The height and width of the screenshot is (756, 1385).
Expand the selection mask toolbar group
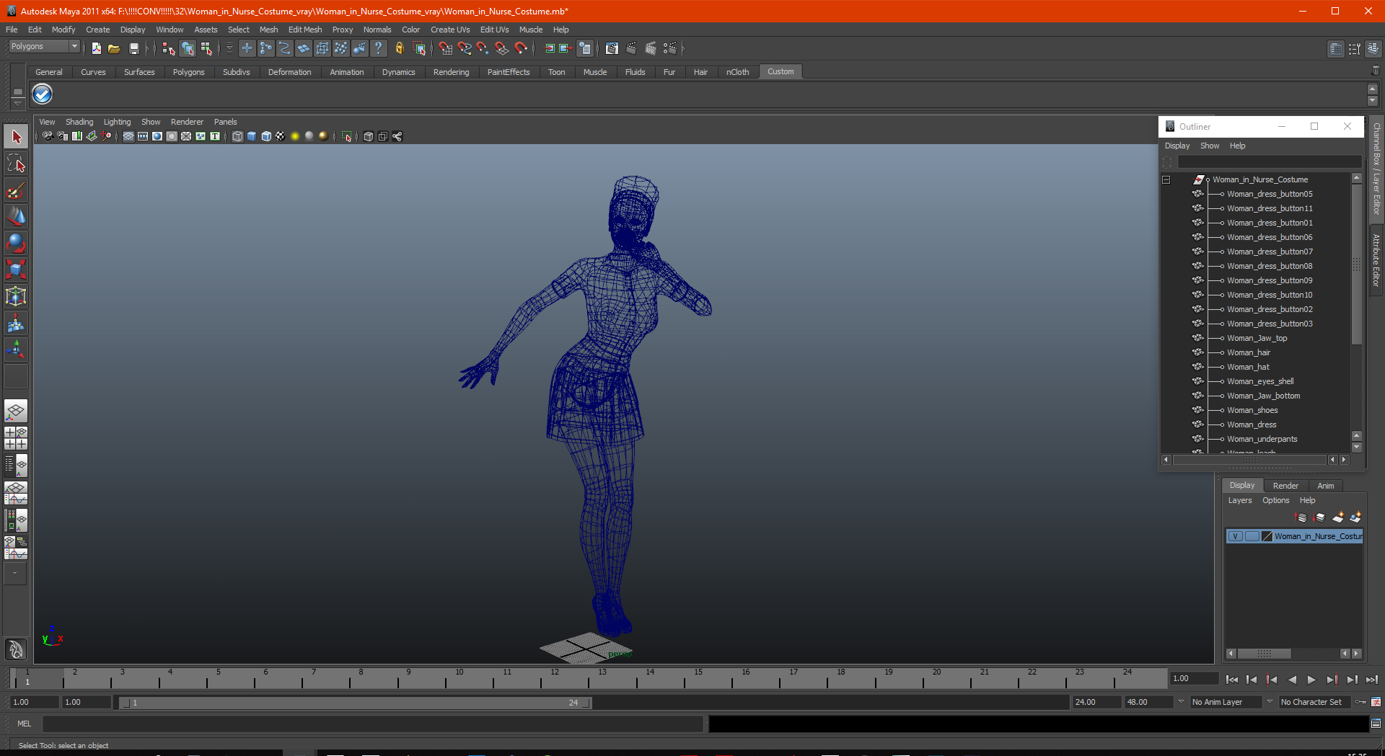click(x=229, y=48)
